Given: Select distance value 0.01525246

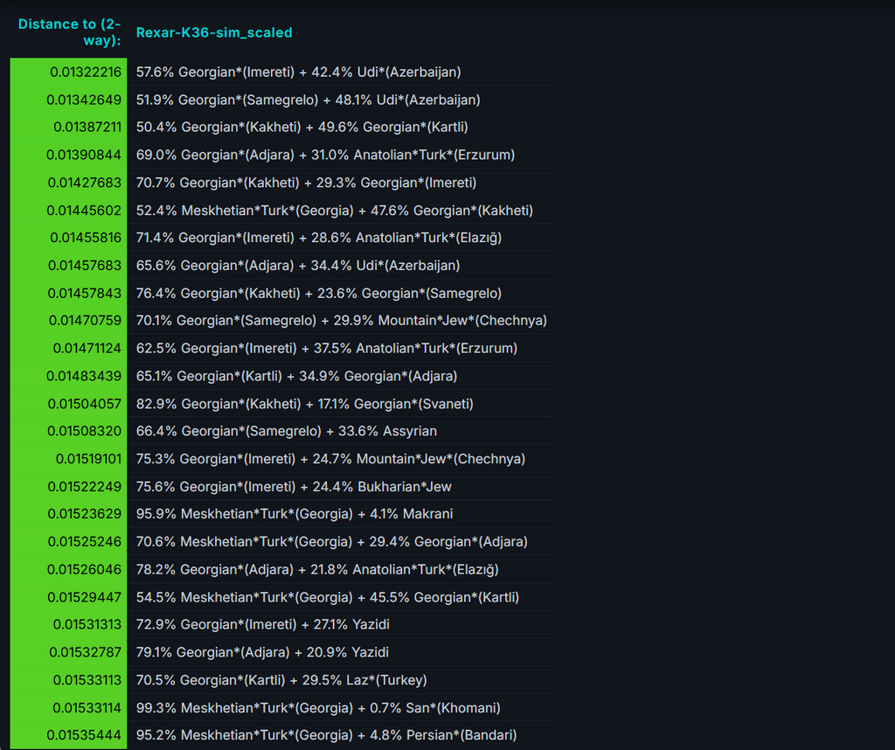Looking at the screenshot, I should click(85, 542).
